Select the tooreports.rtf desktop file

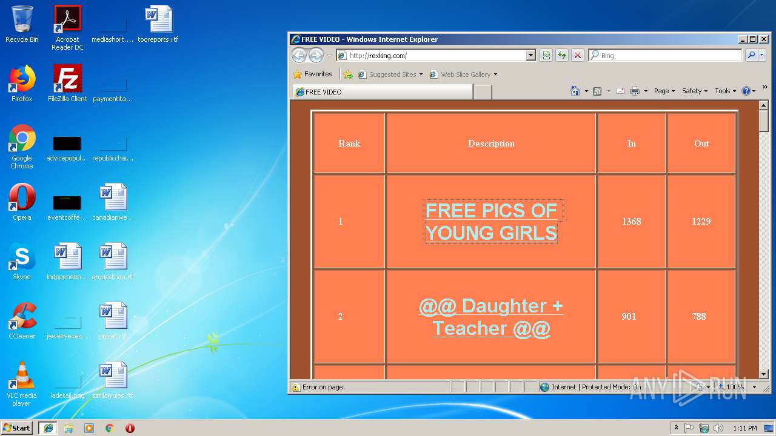[158, 24]
